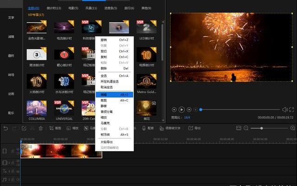Open the Transitions (转场) sidebar section
The height and width of the screenshot is (186, 297).
coord(11,75)
